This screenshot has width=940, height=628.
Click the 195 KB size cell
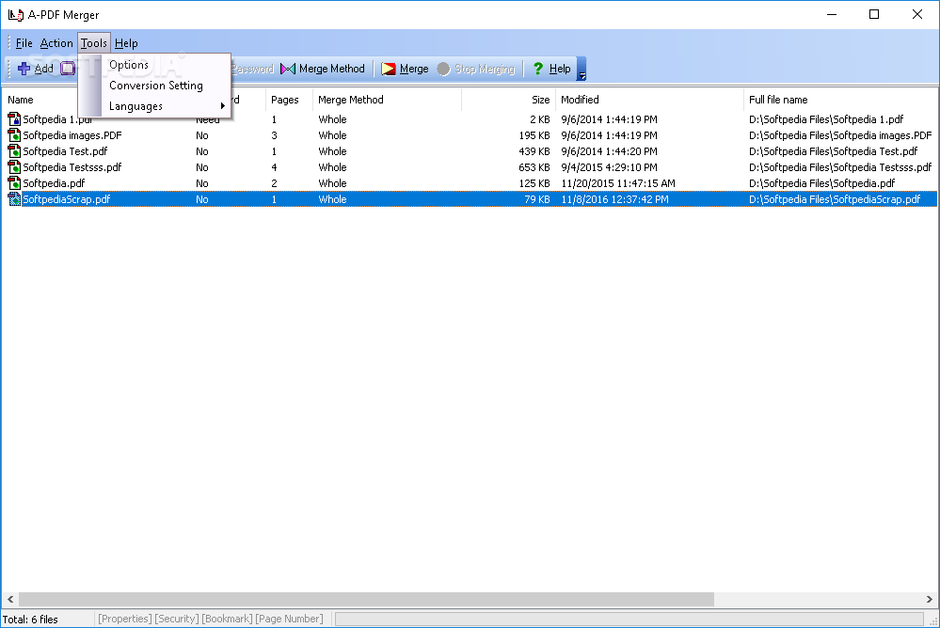click(534, 135)
